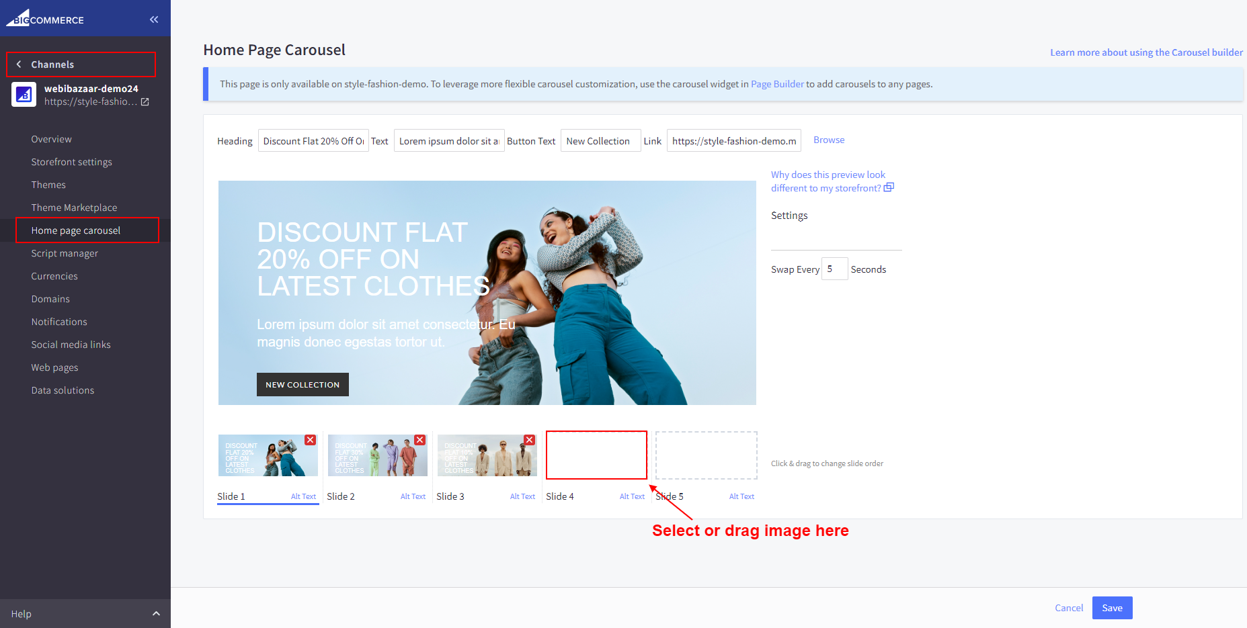Expand the Help menu chevron

[156, 613]
